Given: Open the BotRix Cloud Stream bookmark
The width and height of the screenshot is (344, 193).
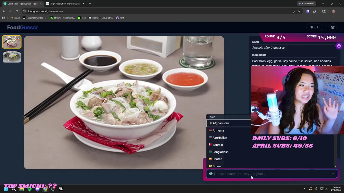Looking at the screenshot, I should click(101, 18).
